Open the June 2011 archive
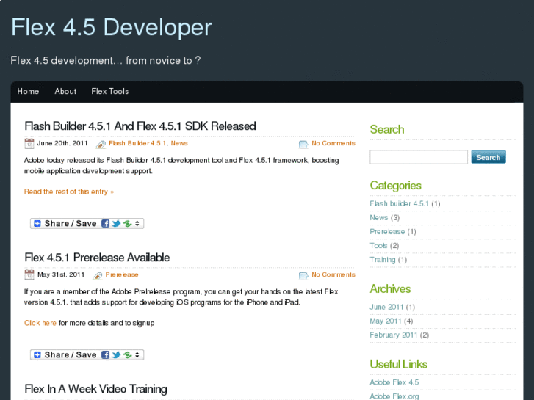 386,307
